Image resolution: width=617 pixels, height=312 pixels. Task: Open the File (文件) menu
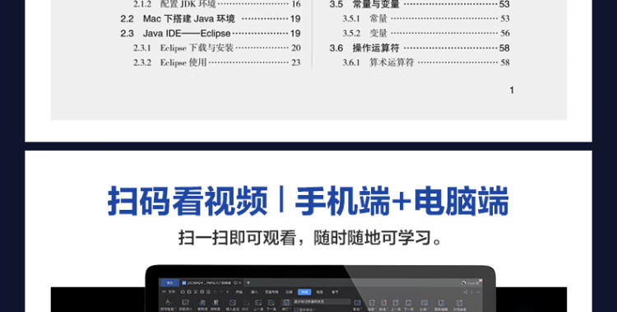(170, 292)
